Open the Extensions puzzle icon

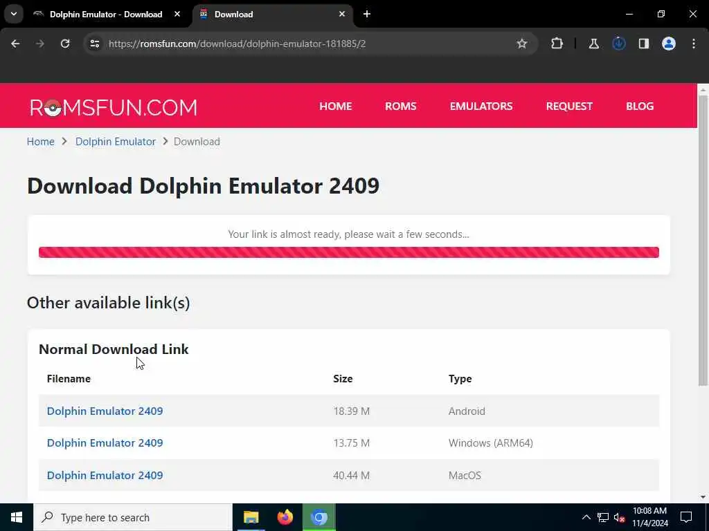click(x=557, y=44)
